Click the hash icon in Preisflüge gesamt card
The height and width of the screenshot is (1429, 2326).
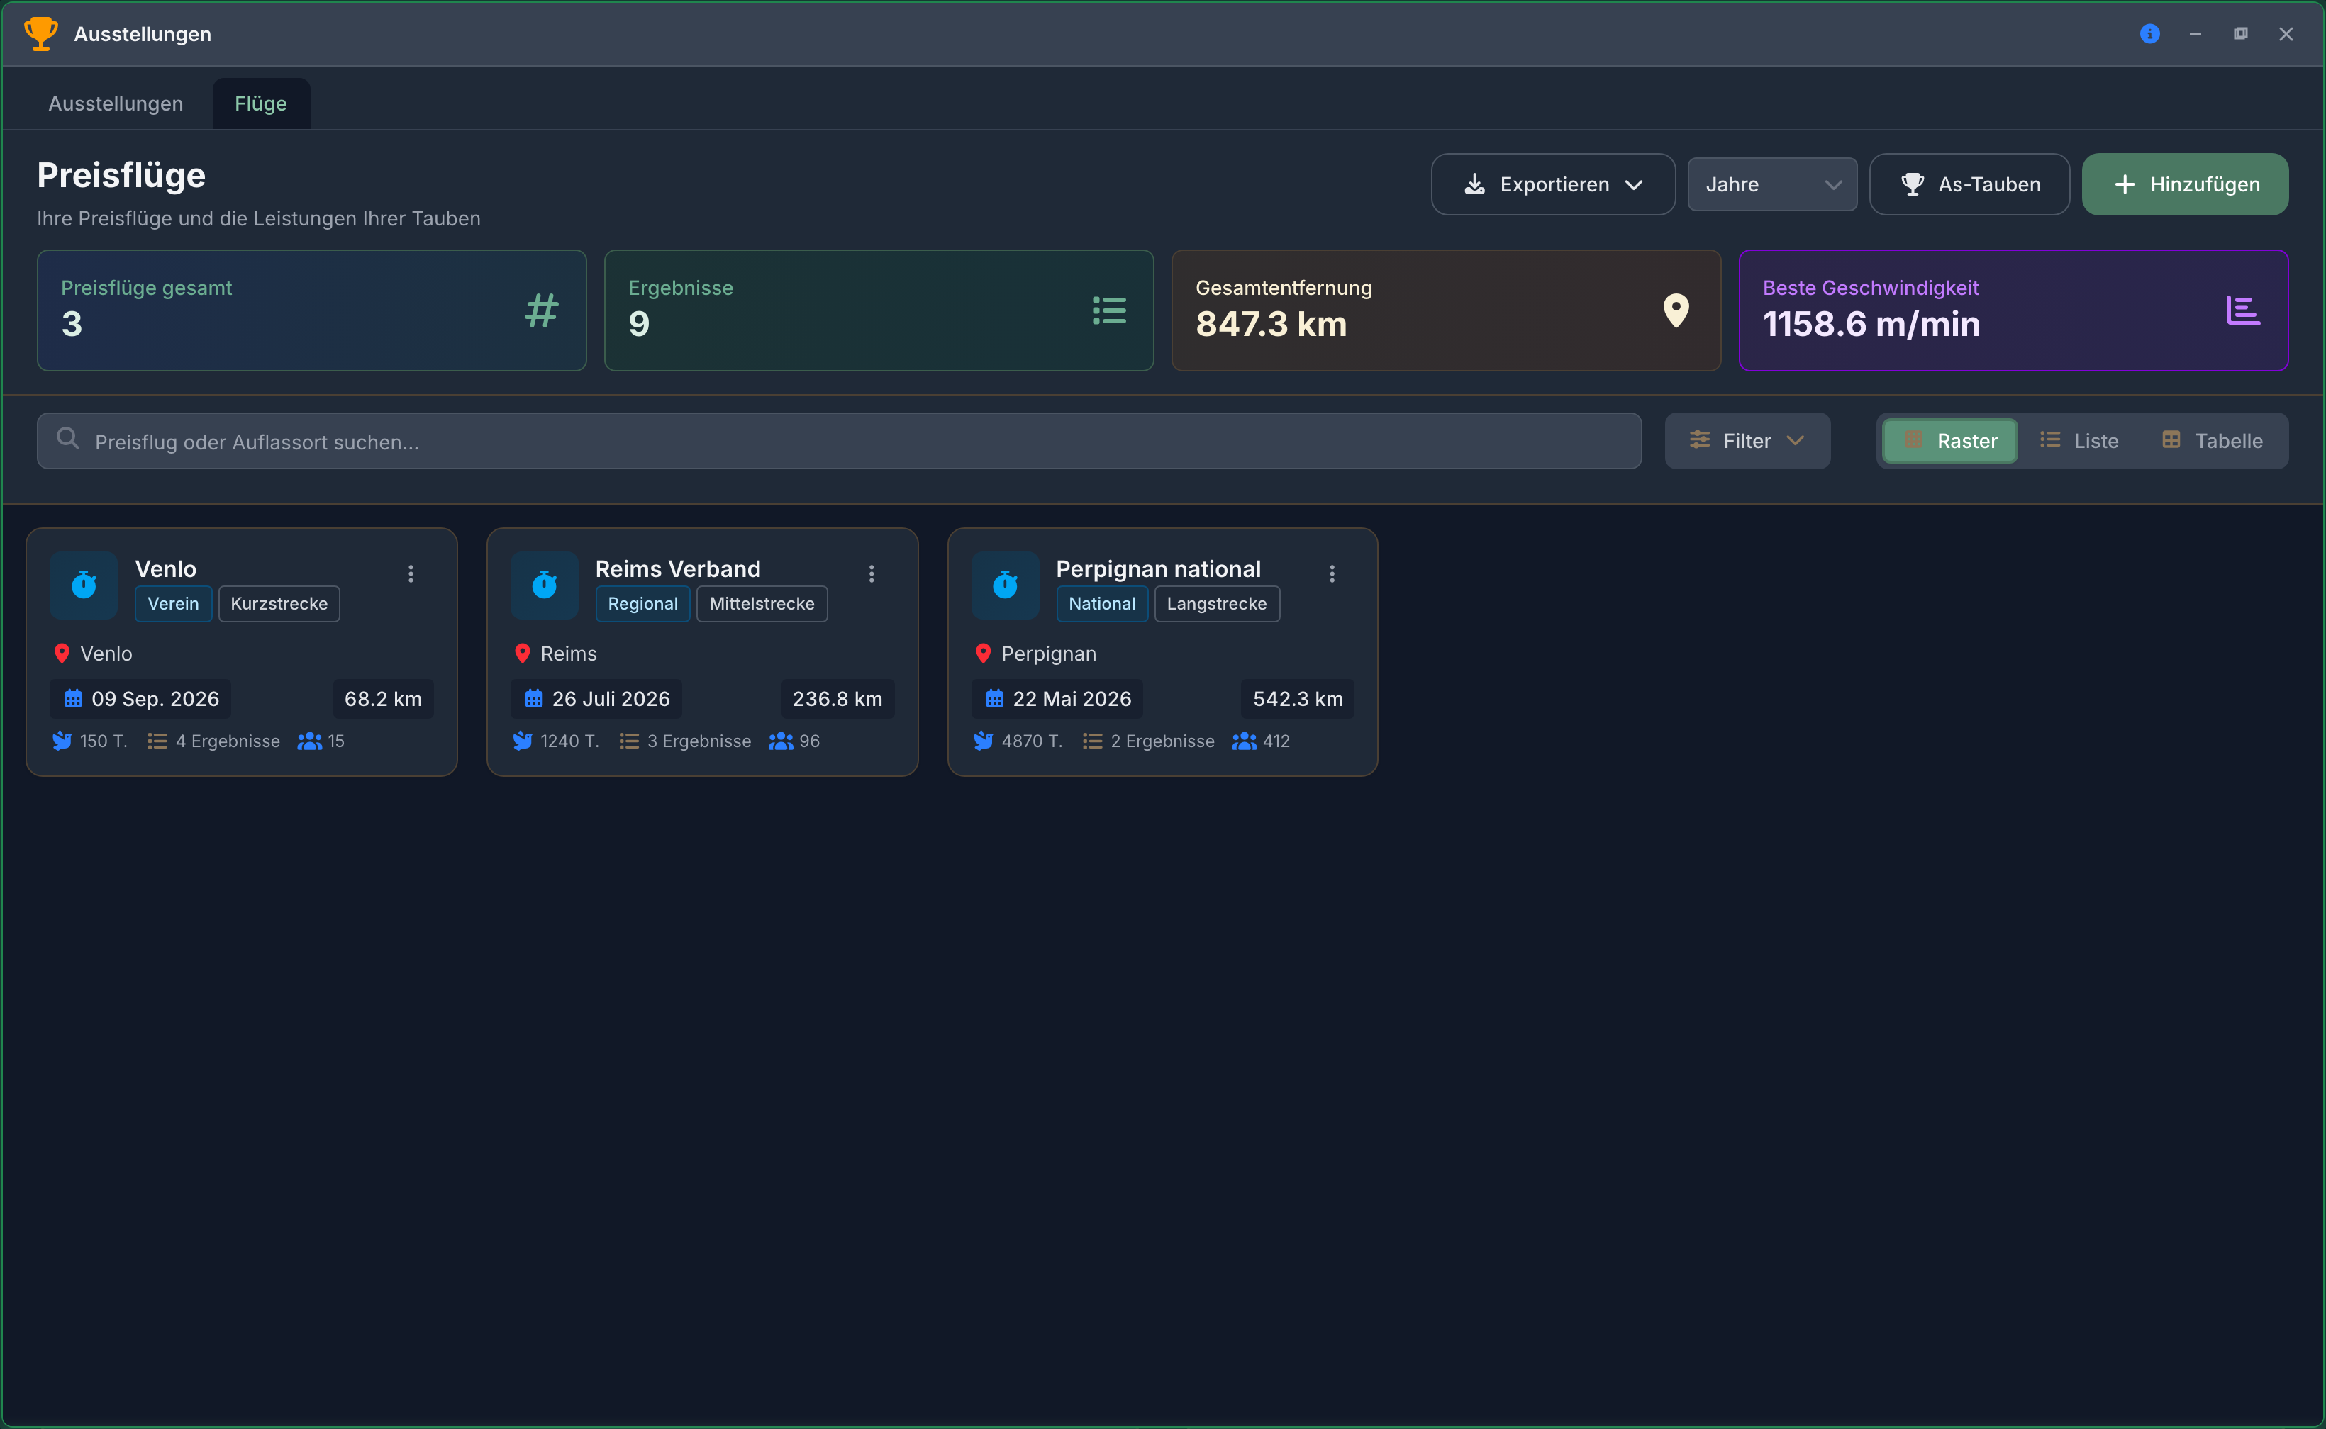(542, 310)
